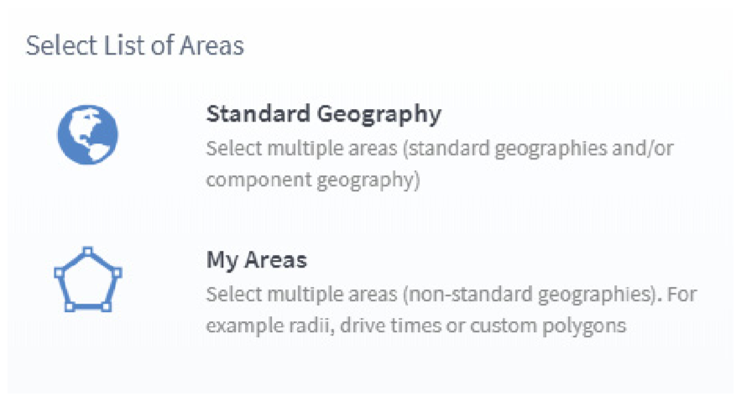This screenshot has width=741, height=401.
Task: Click the polygon icon's left vertex node
Action: click(58, 273)
